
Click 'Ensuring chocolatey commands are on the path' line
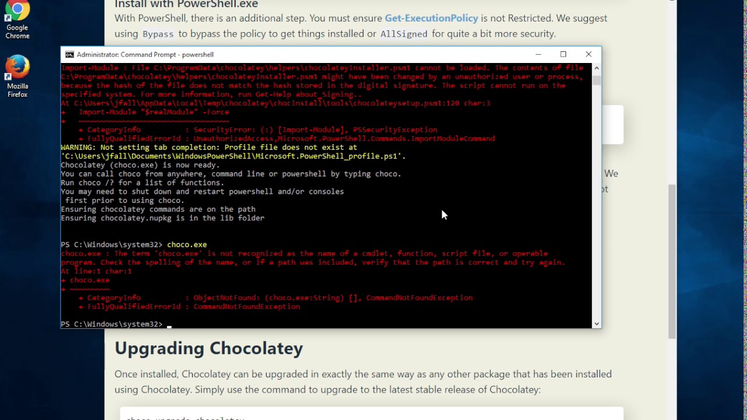coord(158,209)
